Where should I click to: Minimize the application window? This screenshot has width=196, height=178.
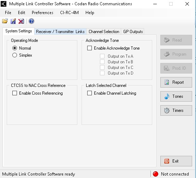pyautogui.click(x=155, y=4)
